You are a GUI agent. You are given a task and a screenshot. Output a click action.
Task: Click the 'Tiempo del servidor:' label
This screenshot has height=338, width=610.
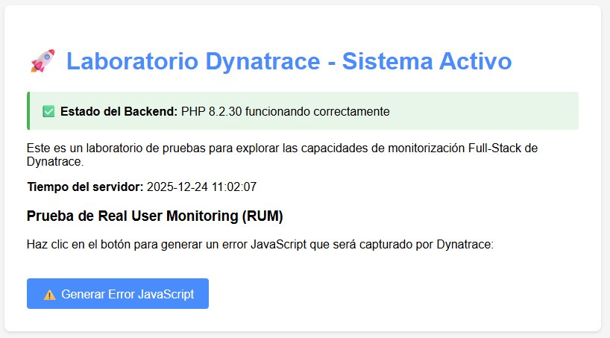pos(85,187)
